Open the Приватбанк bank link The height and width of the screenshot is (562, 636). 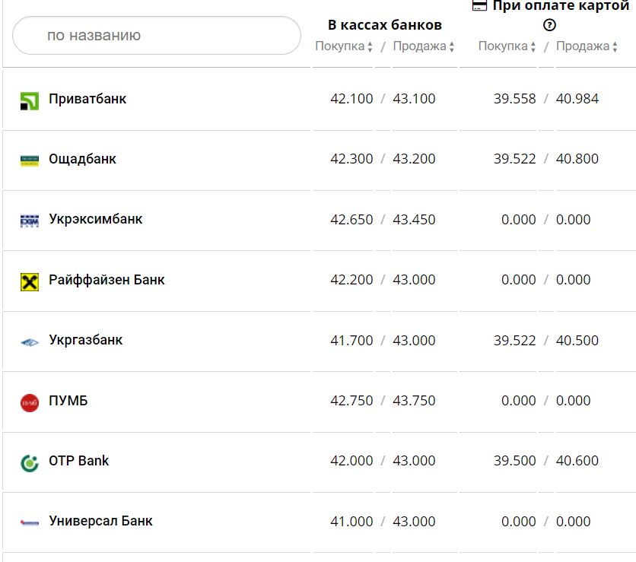[87, 99]
